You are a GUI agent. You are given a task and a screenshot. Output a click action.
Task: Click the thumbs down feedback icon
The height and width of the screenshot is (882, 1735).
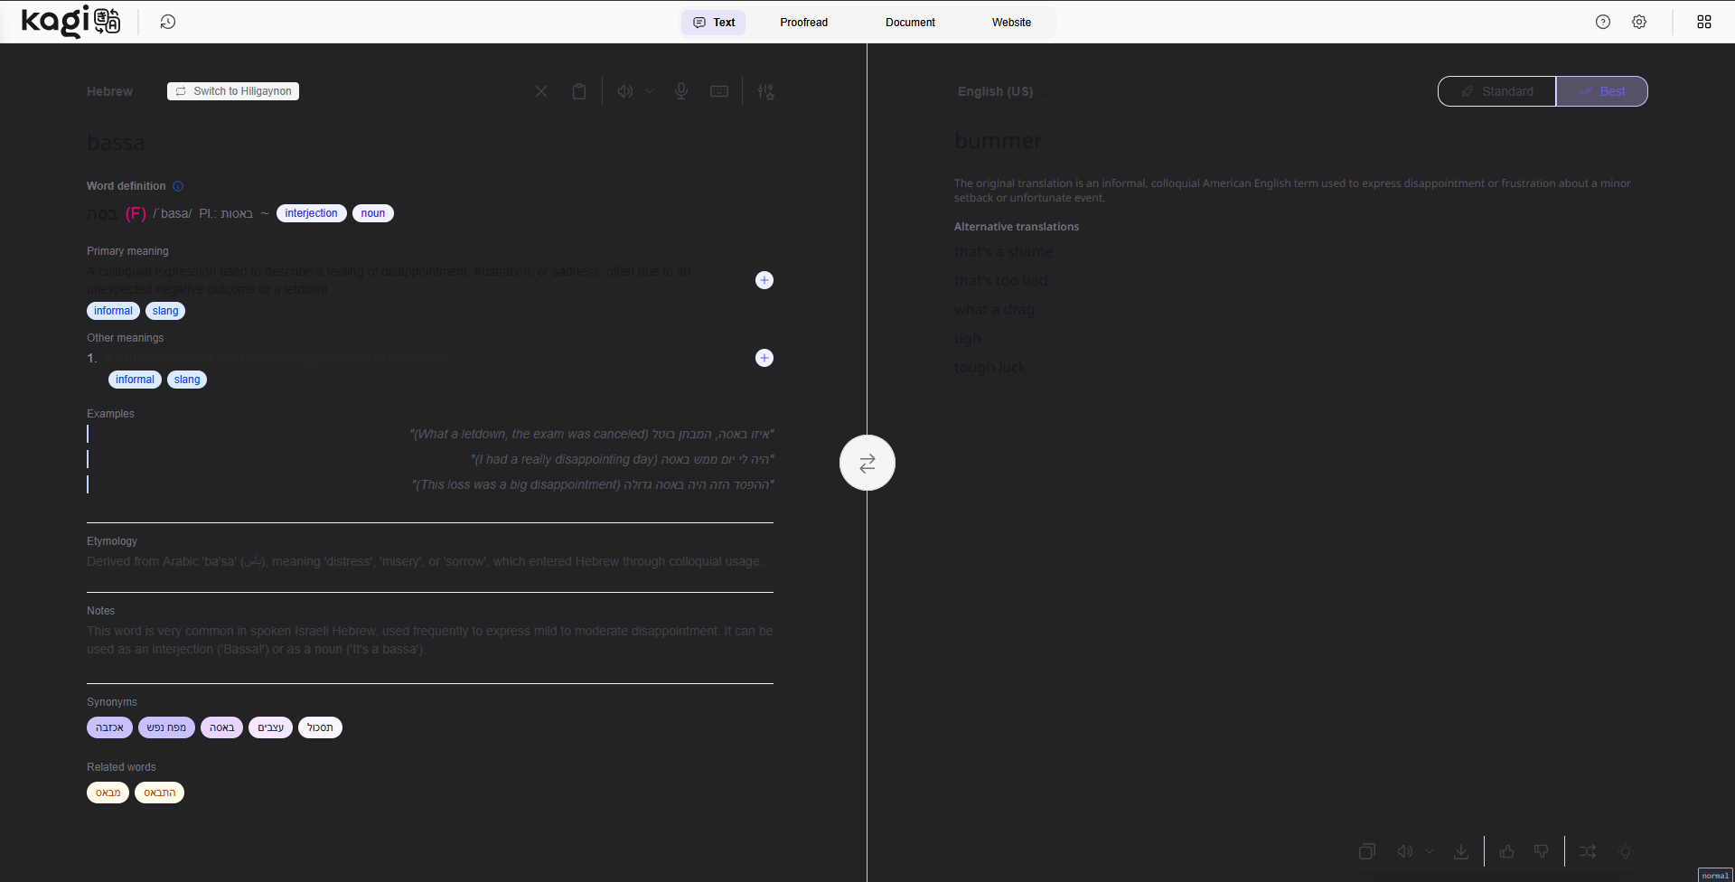pos(1542,851)
